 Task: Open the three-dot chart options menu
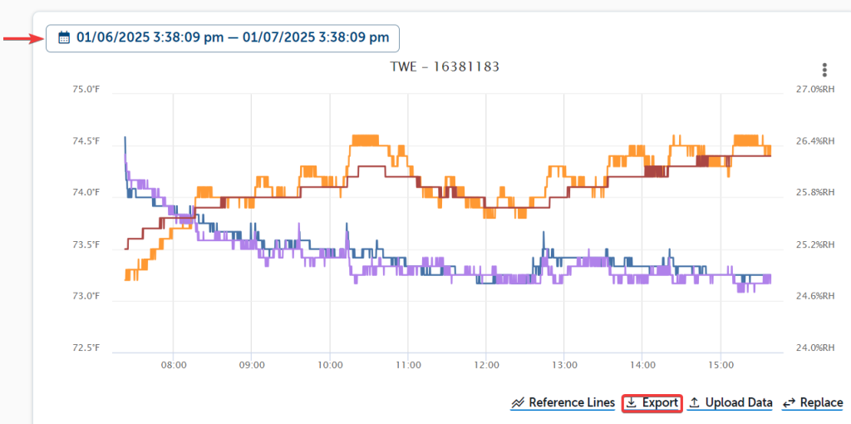click(824, 69)
